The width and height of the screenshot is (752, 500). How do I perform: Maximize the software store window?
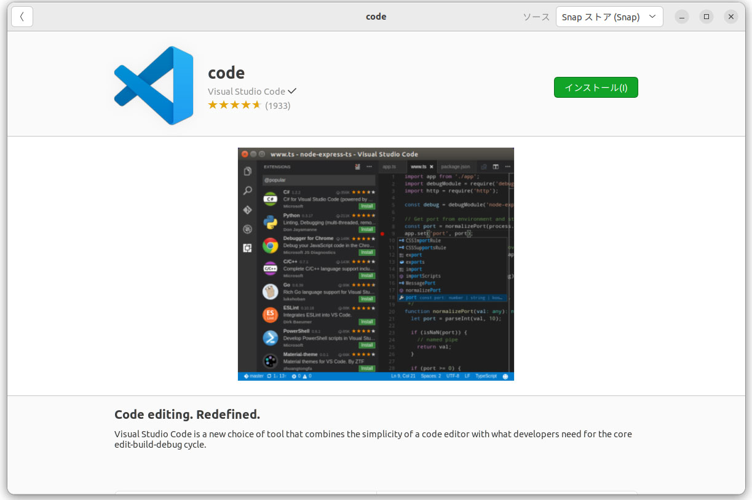[706, 17]
